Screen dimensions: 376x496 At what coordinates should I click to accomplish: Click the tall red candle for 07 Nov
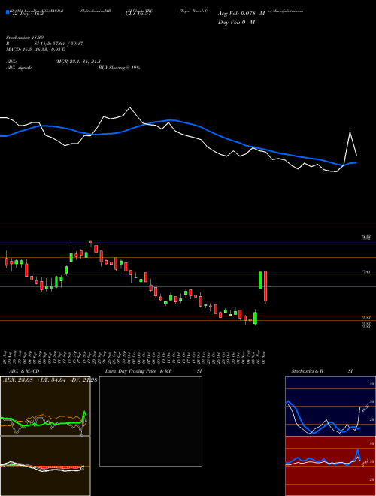[x=265, y=286]
